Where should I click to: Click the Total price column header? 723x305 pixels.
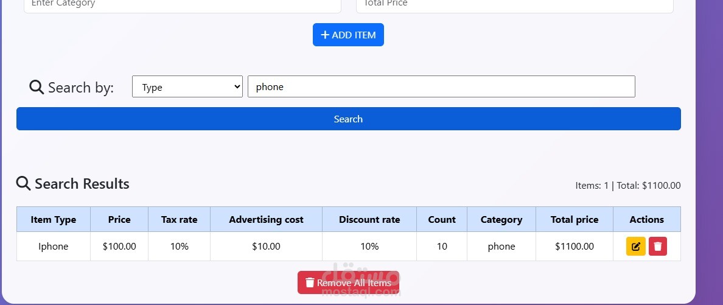pos(575,219)
